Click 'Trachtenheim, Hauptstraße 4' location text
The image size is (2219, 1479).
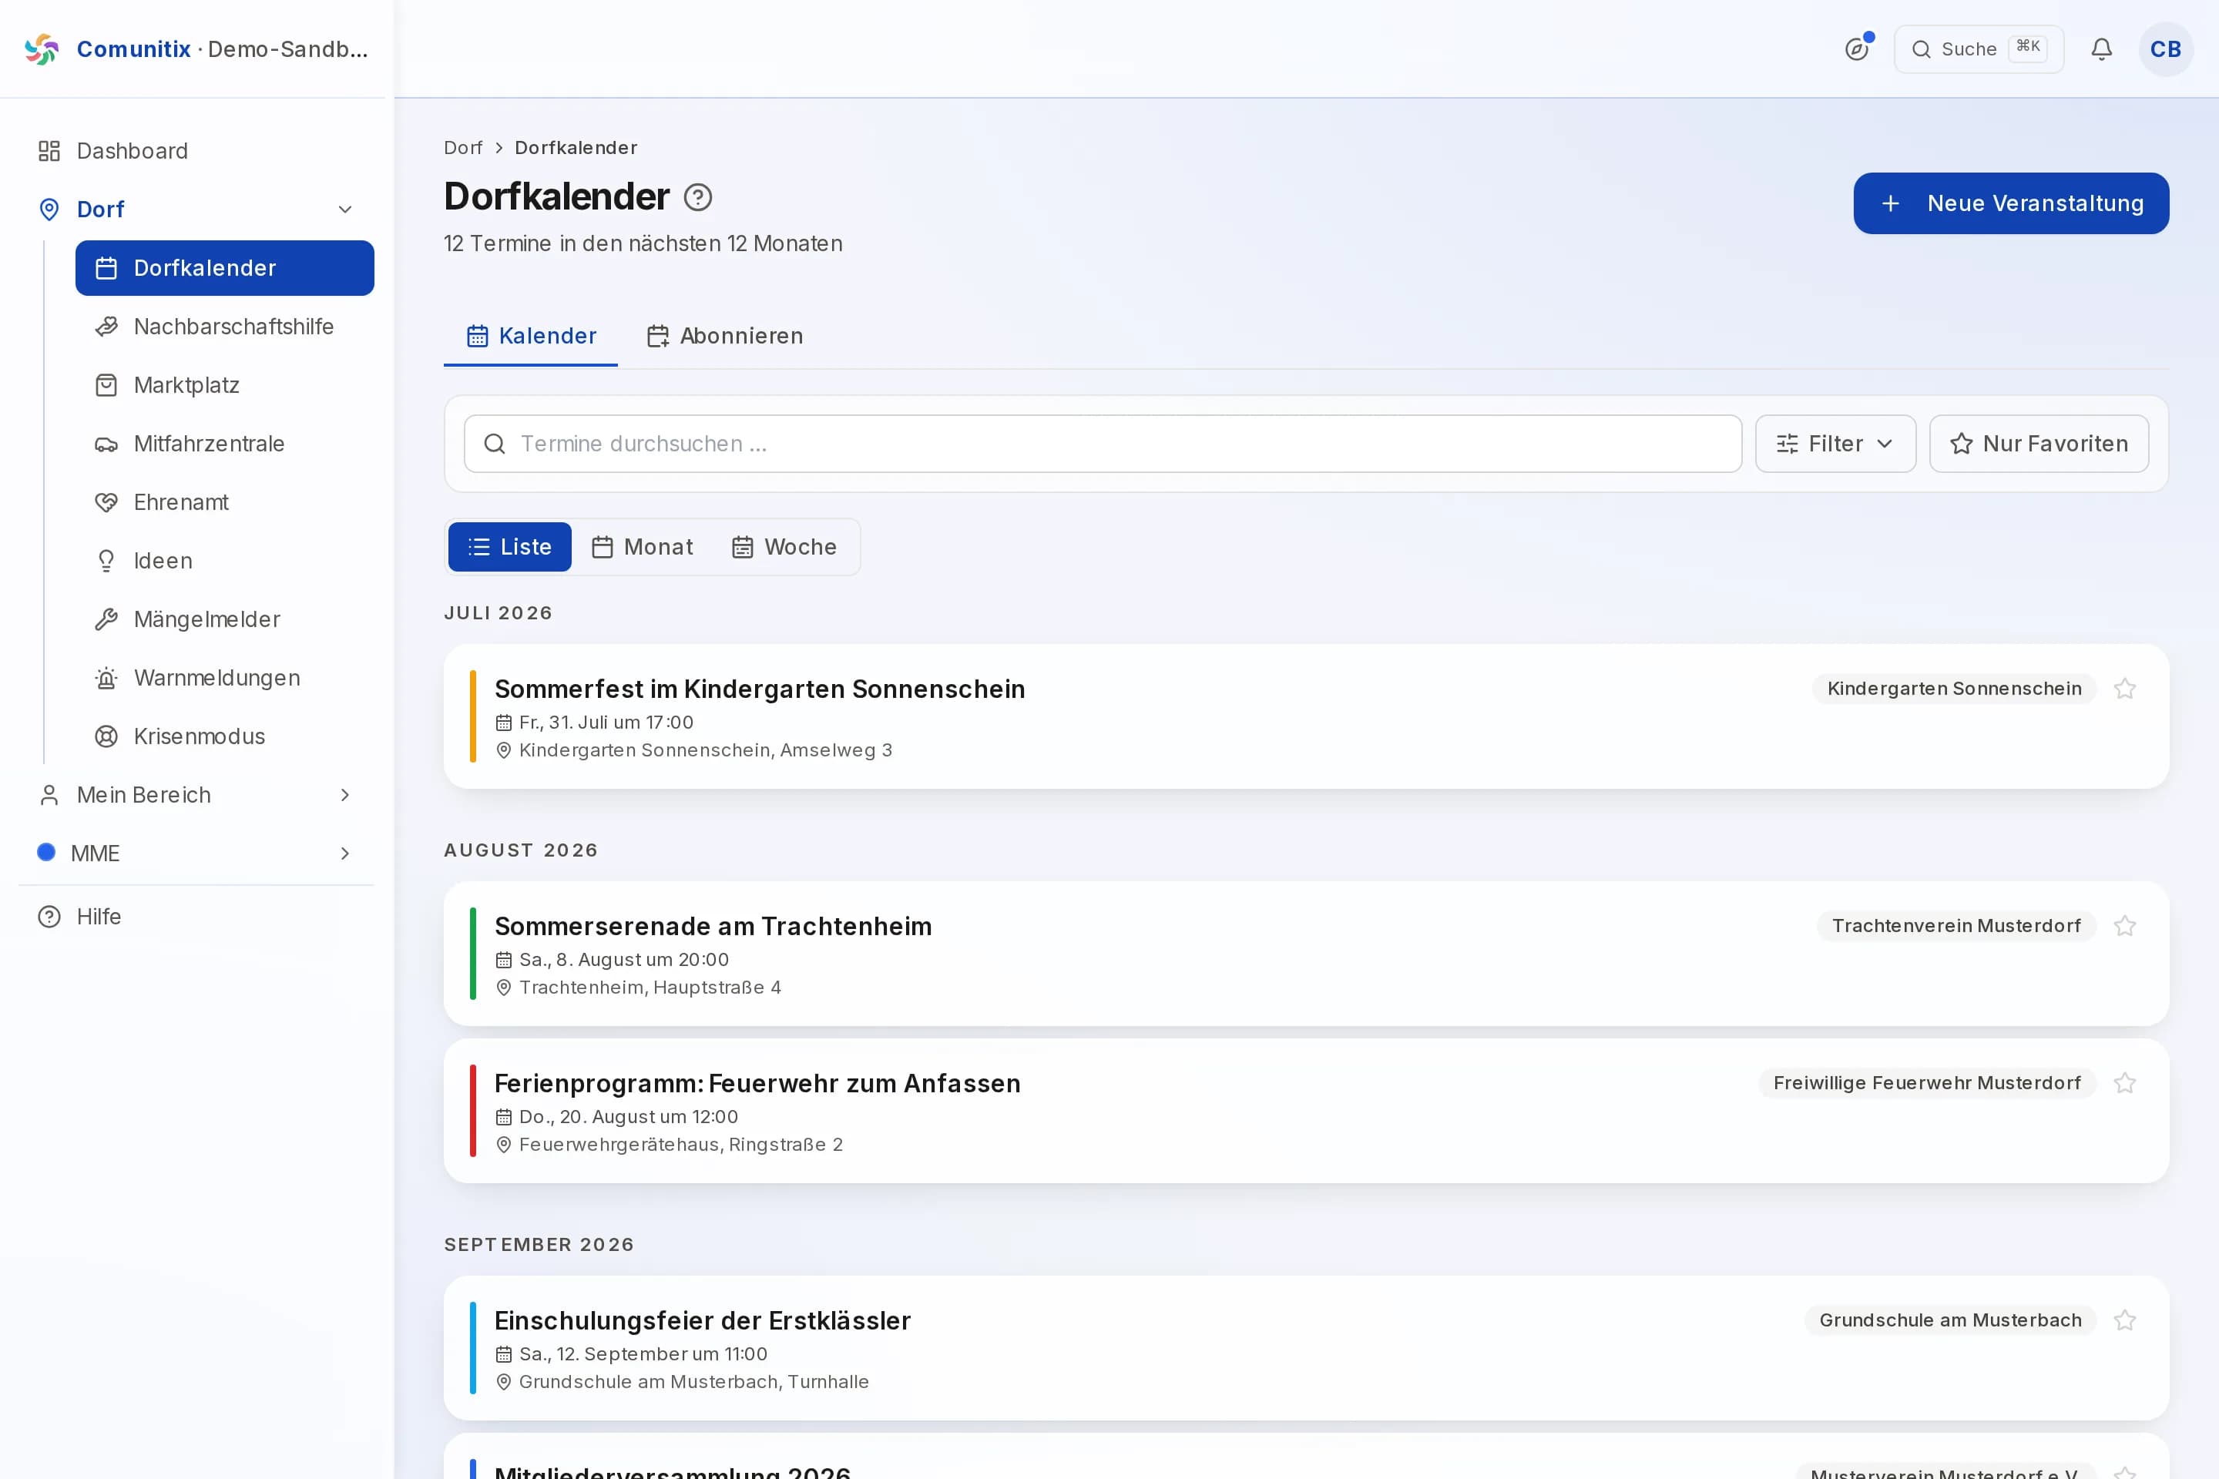pyautogui.click(x=650, y=988)
